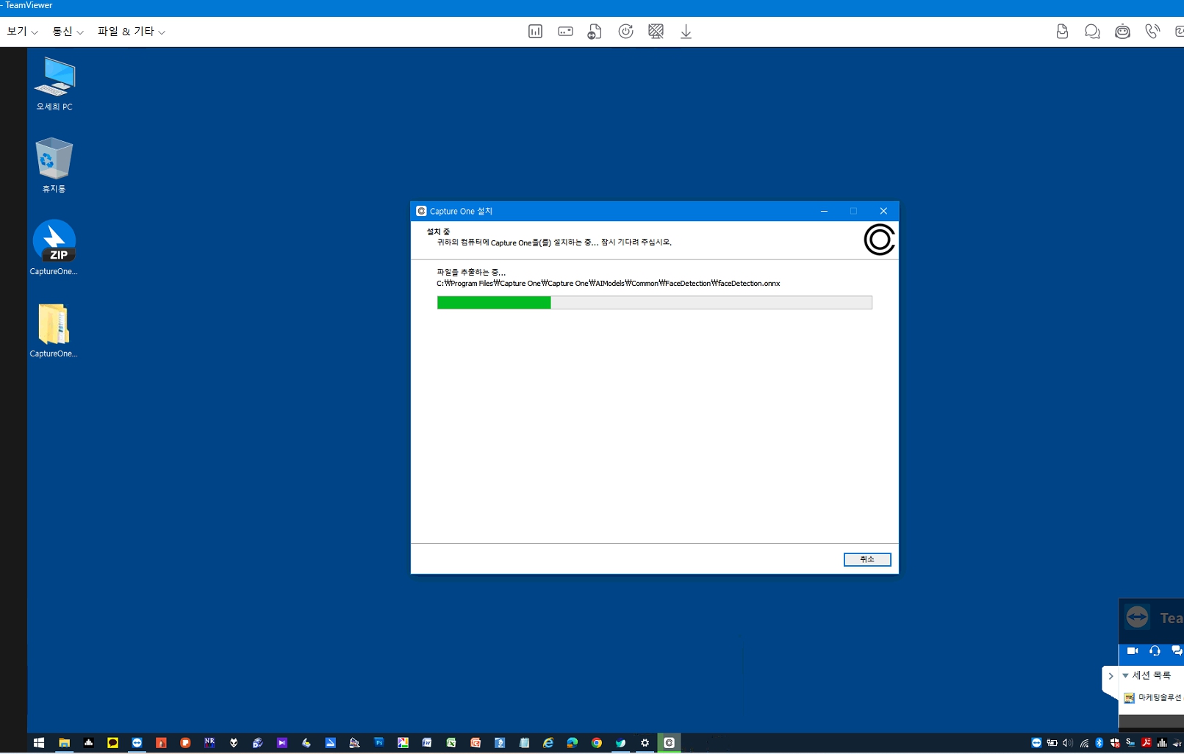Click the black screen monitor toolbar icon
Viewport: 1184px width, 754px height.
pyautogui.click(x=656, y=32)
